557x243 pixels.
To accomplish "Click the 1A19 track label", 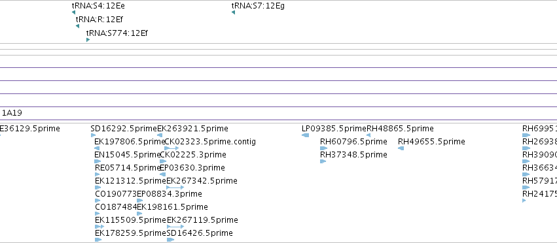I will coord(12,113).
